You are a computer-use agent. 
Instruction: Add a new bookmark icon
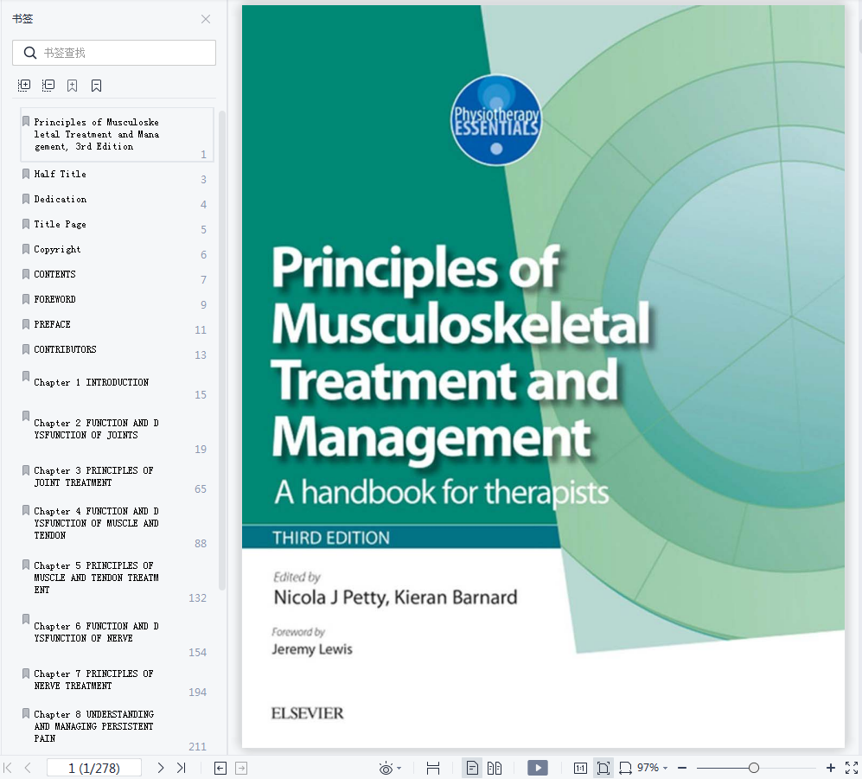72,86
